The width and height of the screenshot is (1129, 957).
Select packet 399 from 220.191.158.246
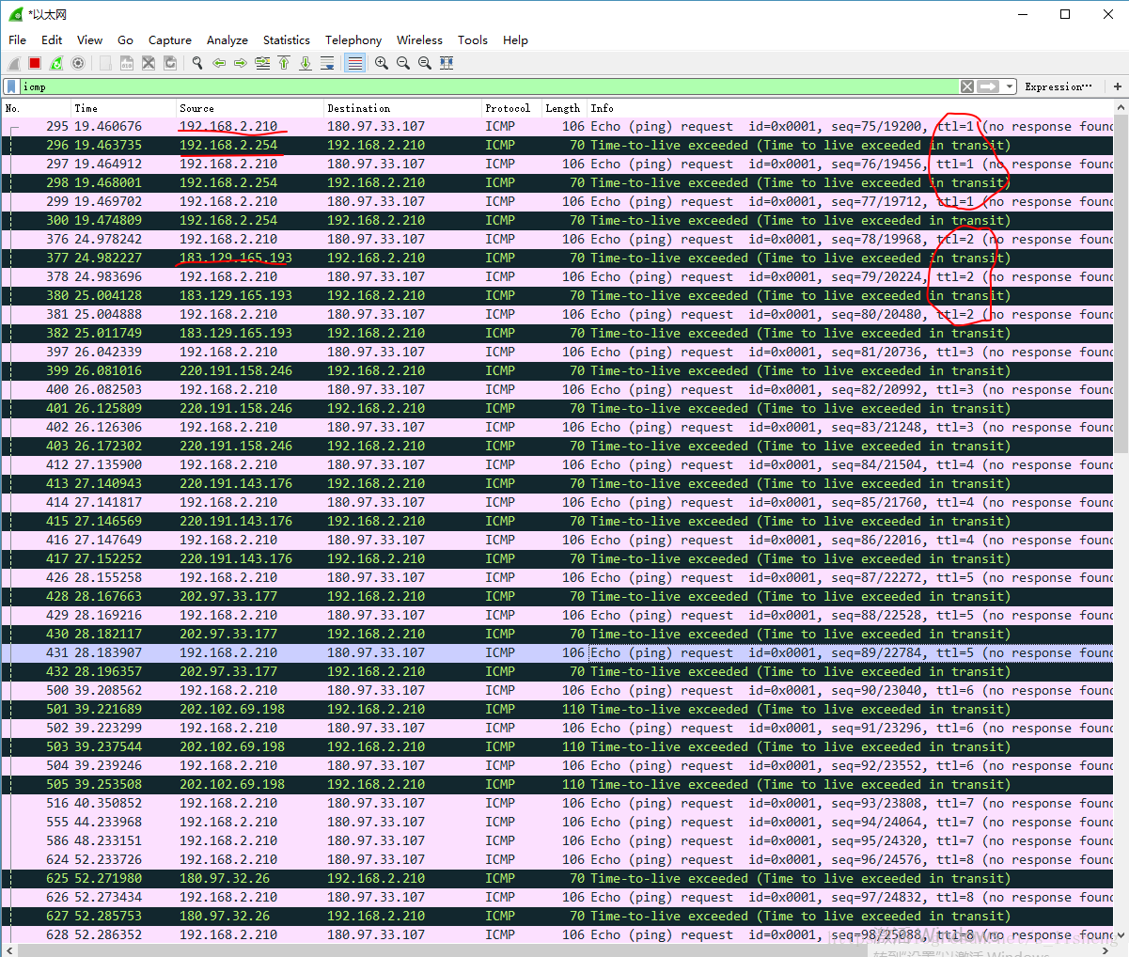pos(557,370)
